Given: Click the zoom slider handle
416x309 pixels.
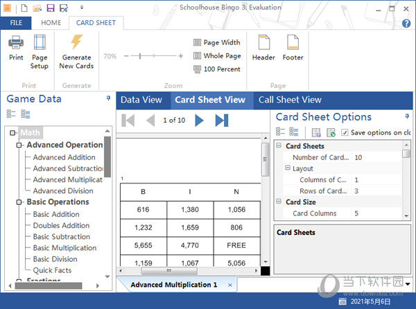Looking at the screenshot, I should pos(140,56).
